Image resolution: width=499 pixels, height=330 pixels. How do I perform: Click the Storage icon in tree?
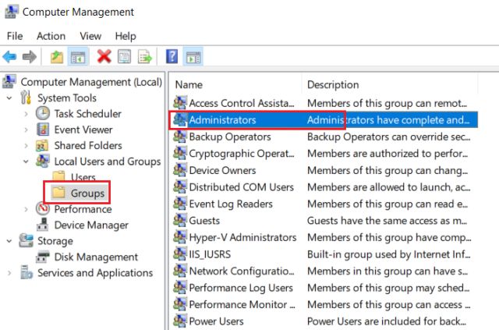click(x=26, y=240)
